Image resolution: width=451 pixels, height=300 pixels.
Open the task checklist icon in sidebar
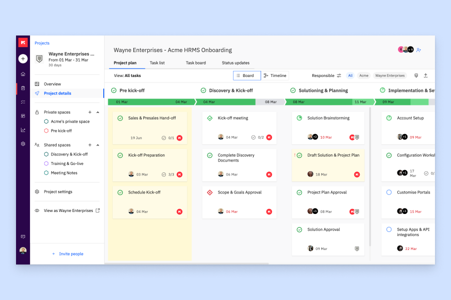coord(23,102)
